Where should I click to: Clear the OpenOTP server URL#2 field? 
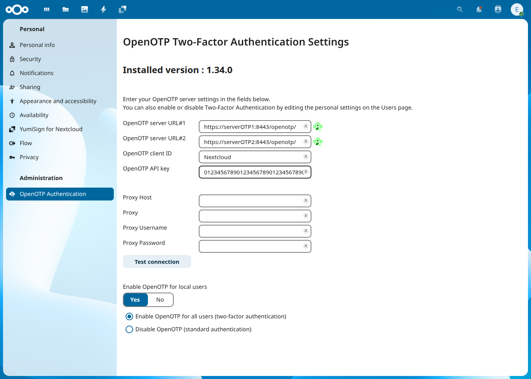pyautogui.click(x=306, y=141)
